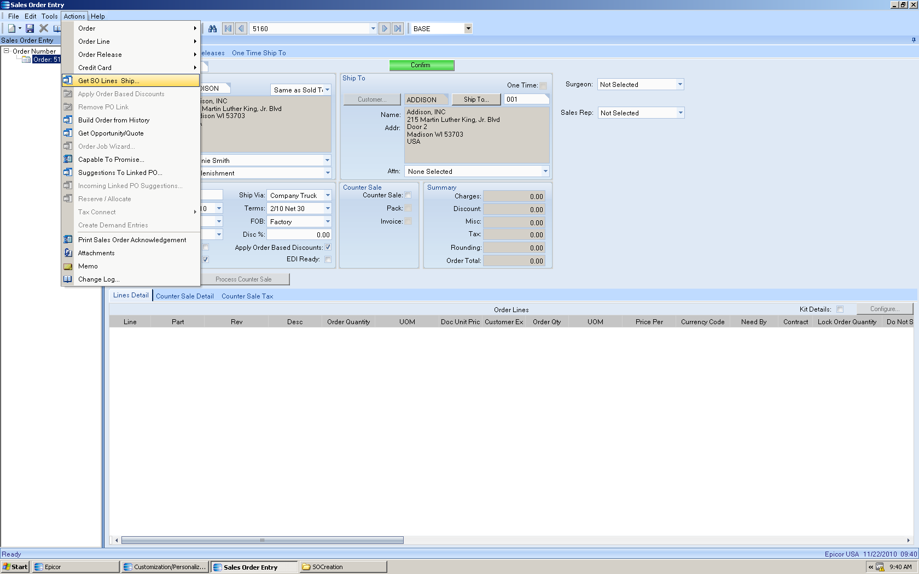Open the order number 5160 dropdown
This screenshot has height=574, width=919.
point(373,28)
